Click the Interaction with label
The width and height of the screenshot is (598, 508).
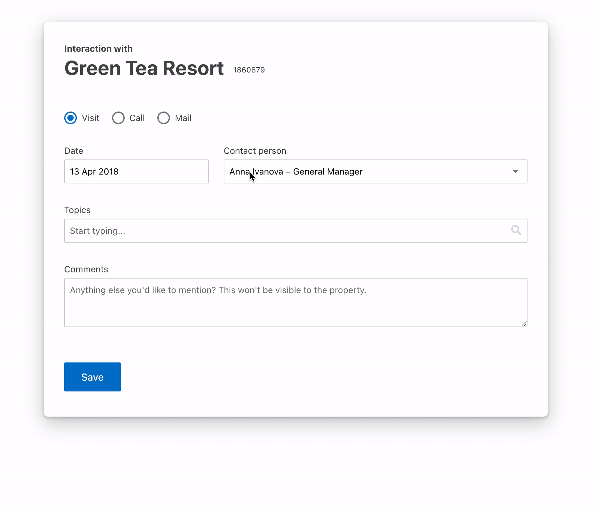pyautogui.click(x=98, y=49)
